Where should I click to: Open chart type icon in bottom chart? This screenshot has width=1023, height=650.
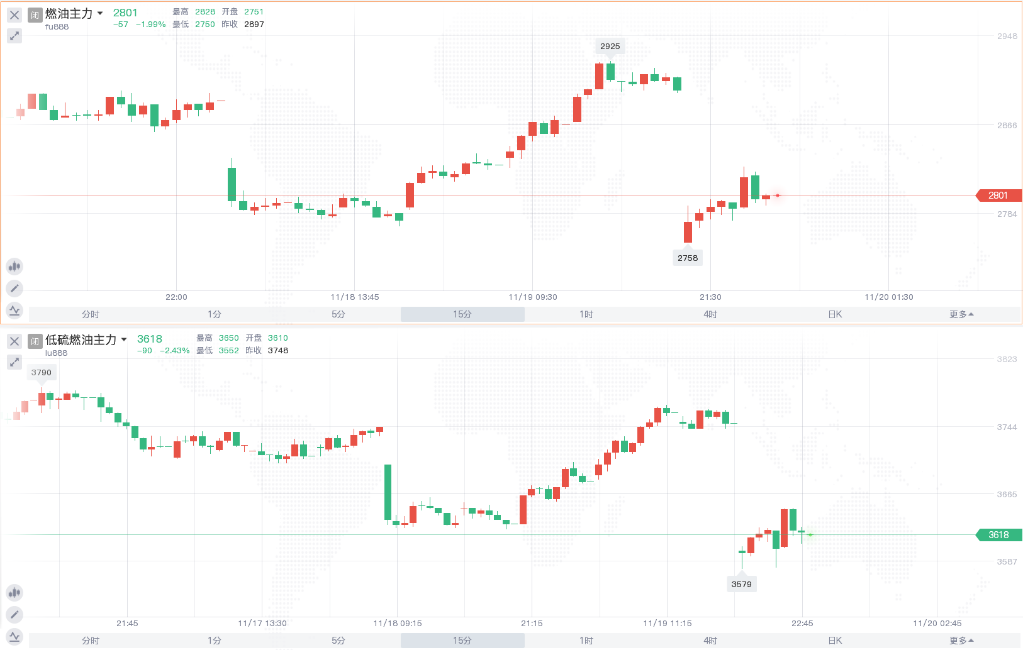pyautogui.click(x=14, y=593)
